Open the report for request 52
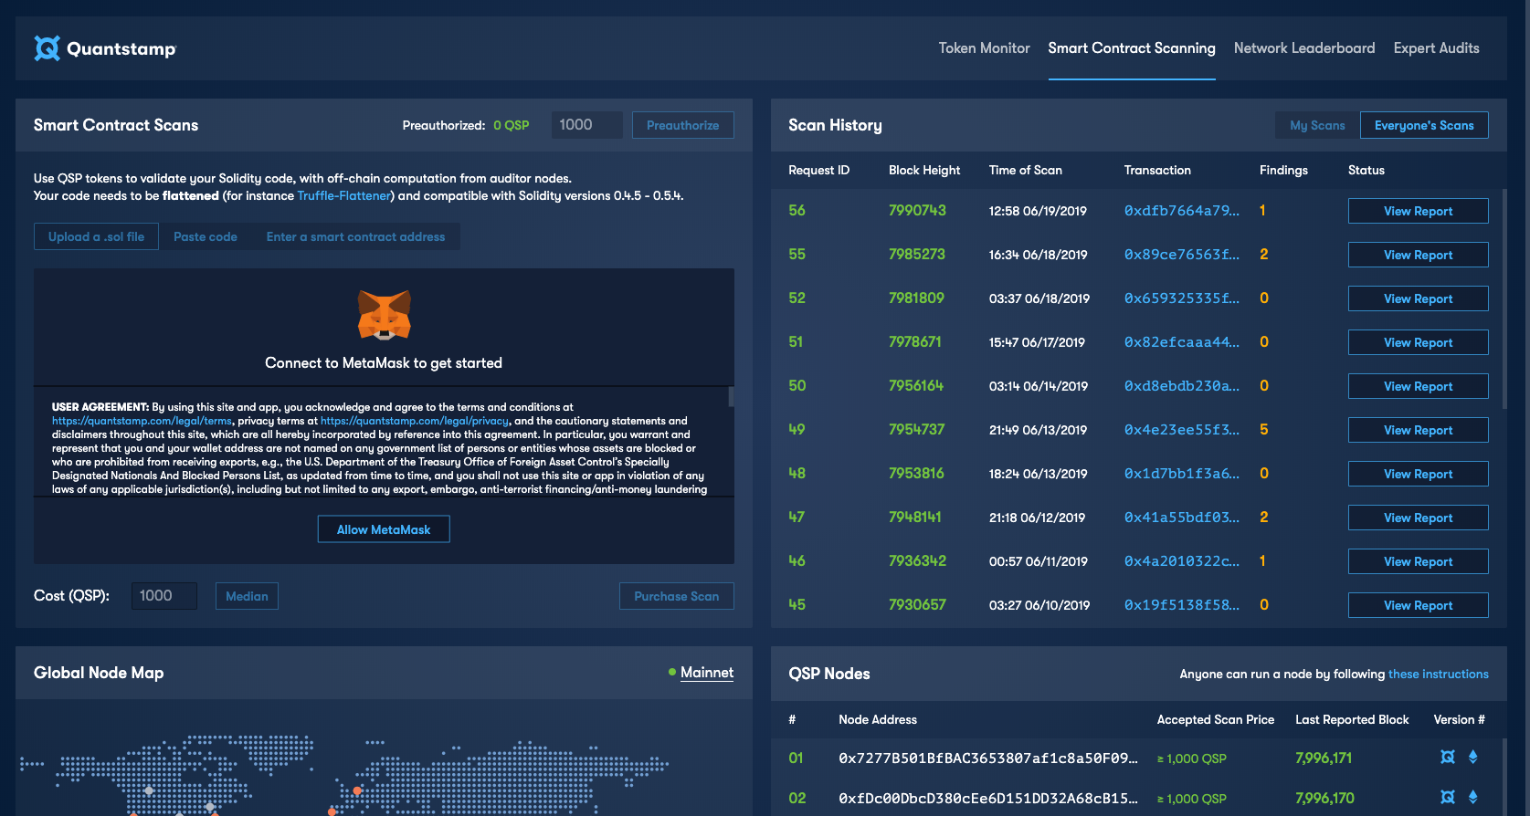The width and height of the screenshot is (1530, 816). 1419,298
